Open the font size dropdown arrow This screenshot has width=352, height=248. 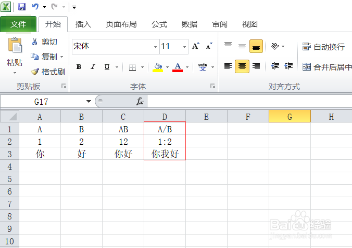pos(184,47)
